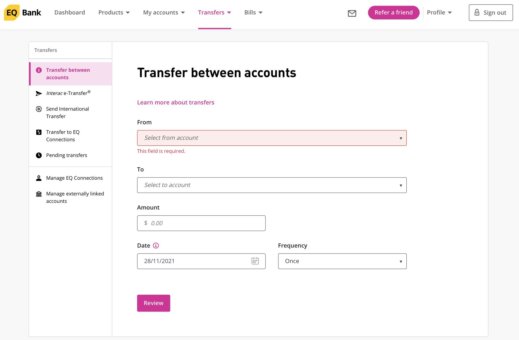The height and width of the screenshot is (340, 519).
Task: Click the Send International Transfer globe icon
Action: click(x=39, y=109)
